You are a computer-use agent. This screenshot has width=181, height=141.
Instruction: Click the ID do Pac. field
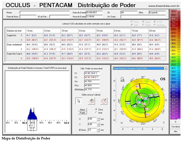click(59, 17)
